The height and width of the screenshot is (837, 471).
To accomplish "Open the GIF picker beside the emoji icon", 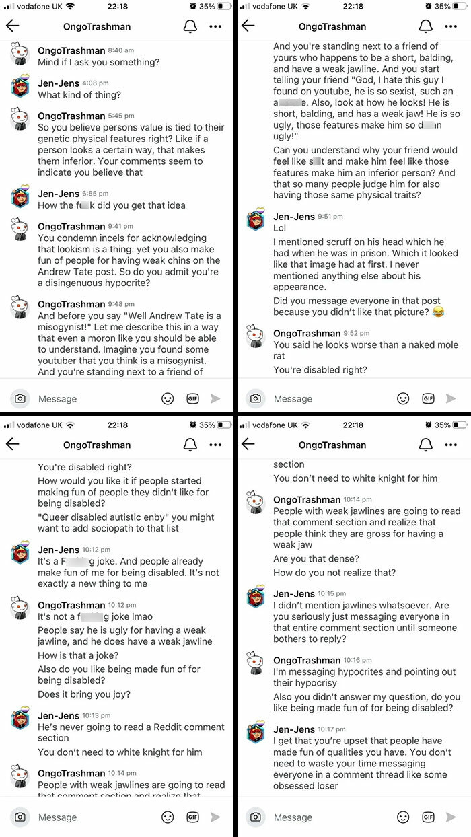I will click(x=192, y=398).
